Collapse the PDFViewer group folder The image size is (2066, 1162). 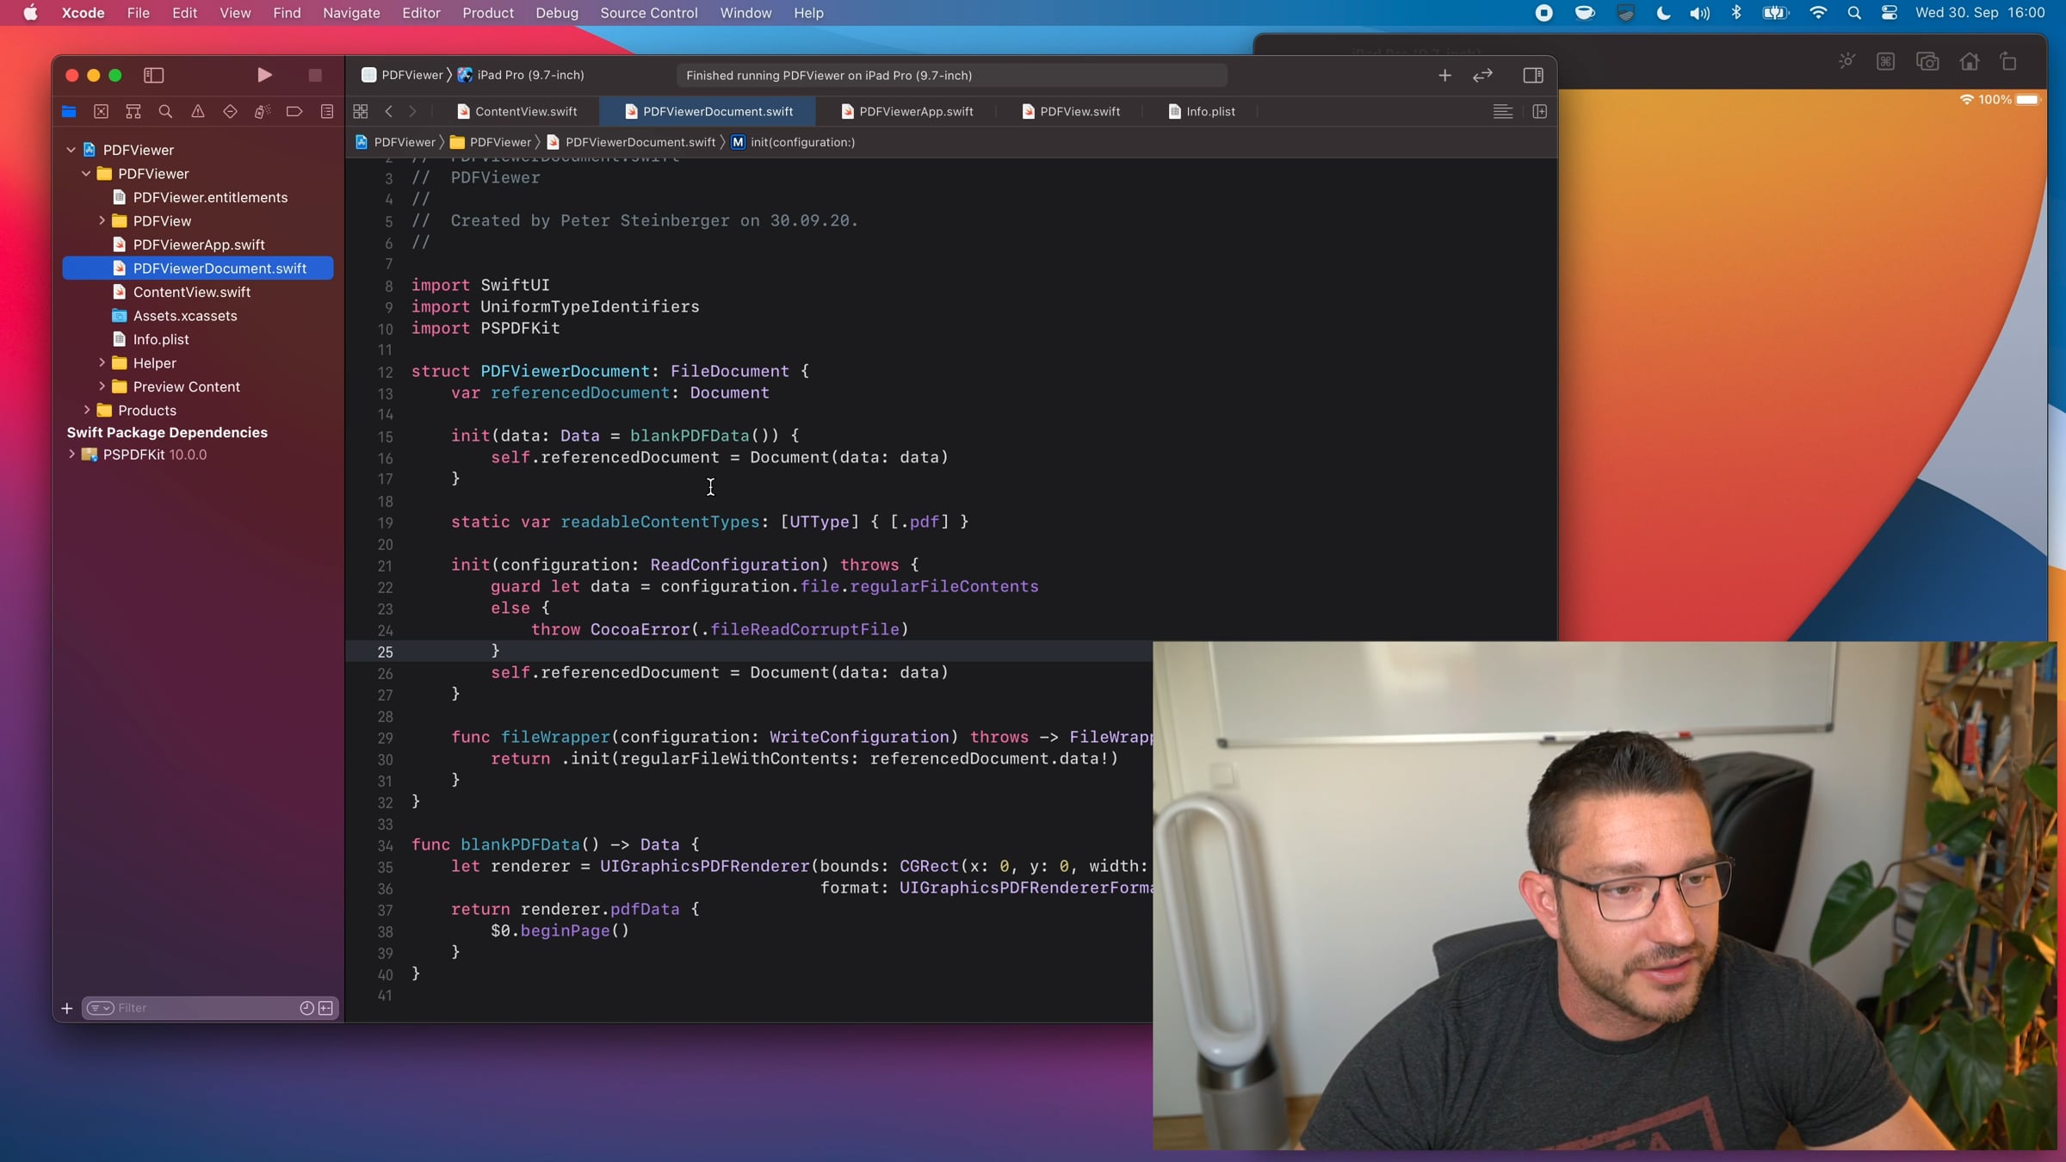[86, 174]
